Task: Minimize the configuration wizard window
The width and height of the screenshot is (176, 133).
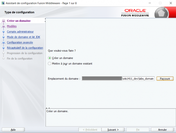Action: pyautogui.click(x=150, y=3)
